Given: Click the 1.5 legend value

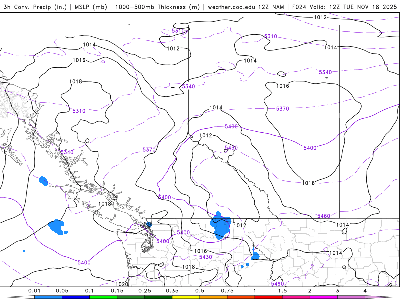Looking at the screenshot, I should (x=282, y=291).
